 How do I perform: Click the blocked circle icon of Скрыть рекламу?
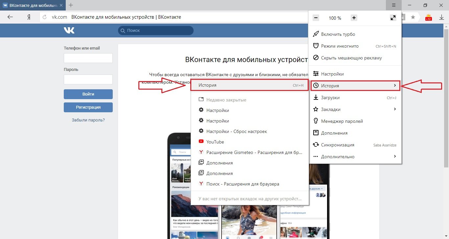[x=316, y=58]
